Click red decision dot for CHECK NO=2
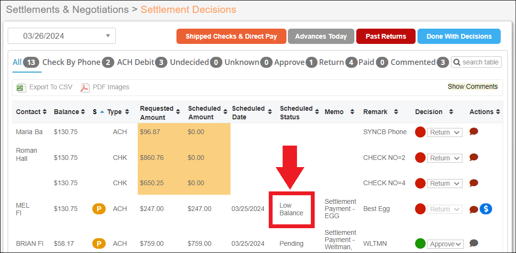Image resolution: width=516 pixels, height=253 pixels. pyautogui.click(x=420, y=158)
